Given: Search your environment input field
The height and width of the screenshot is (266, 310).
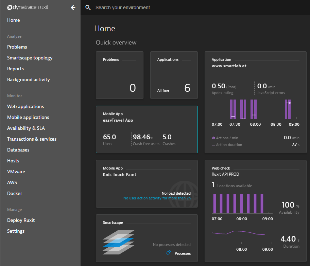Looking at the screenshot, I should (x=124, y=7).
